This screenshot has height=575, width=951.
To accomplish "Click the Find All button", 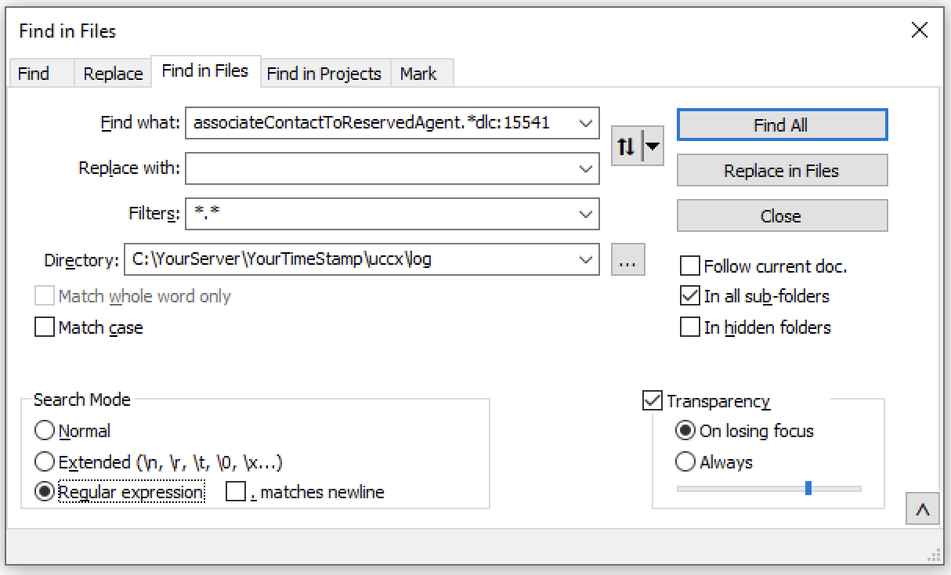I will coord(781,124).
